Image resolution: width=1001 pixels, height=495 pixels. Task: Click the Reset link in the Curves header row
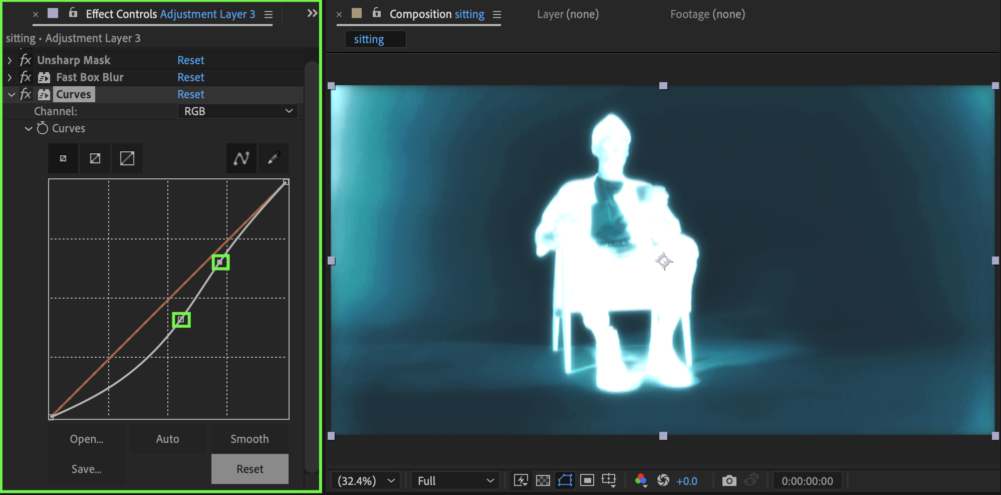(191, 94)
